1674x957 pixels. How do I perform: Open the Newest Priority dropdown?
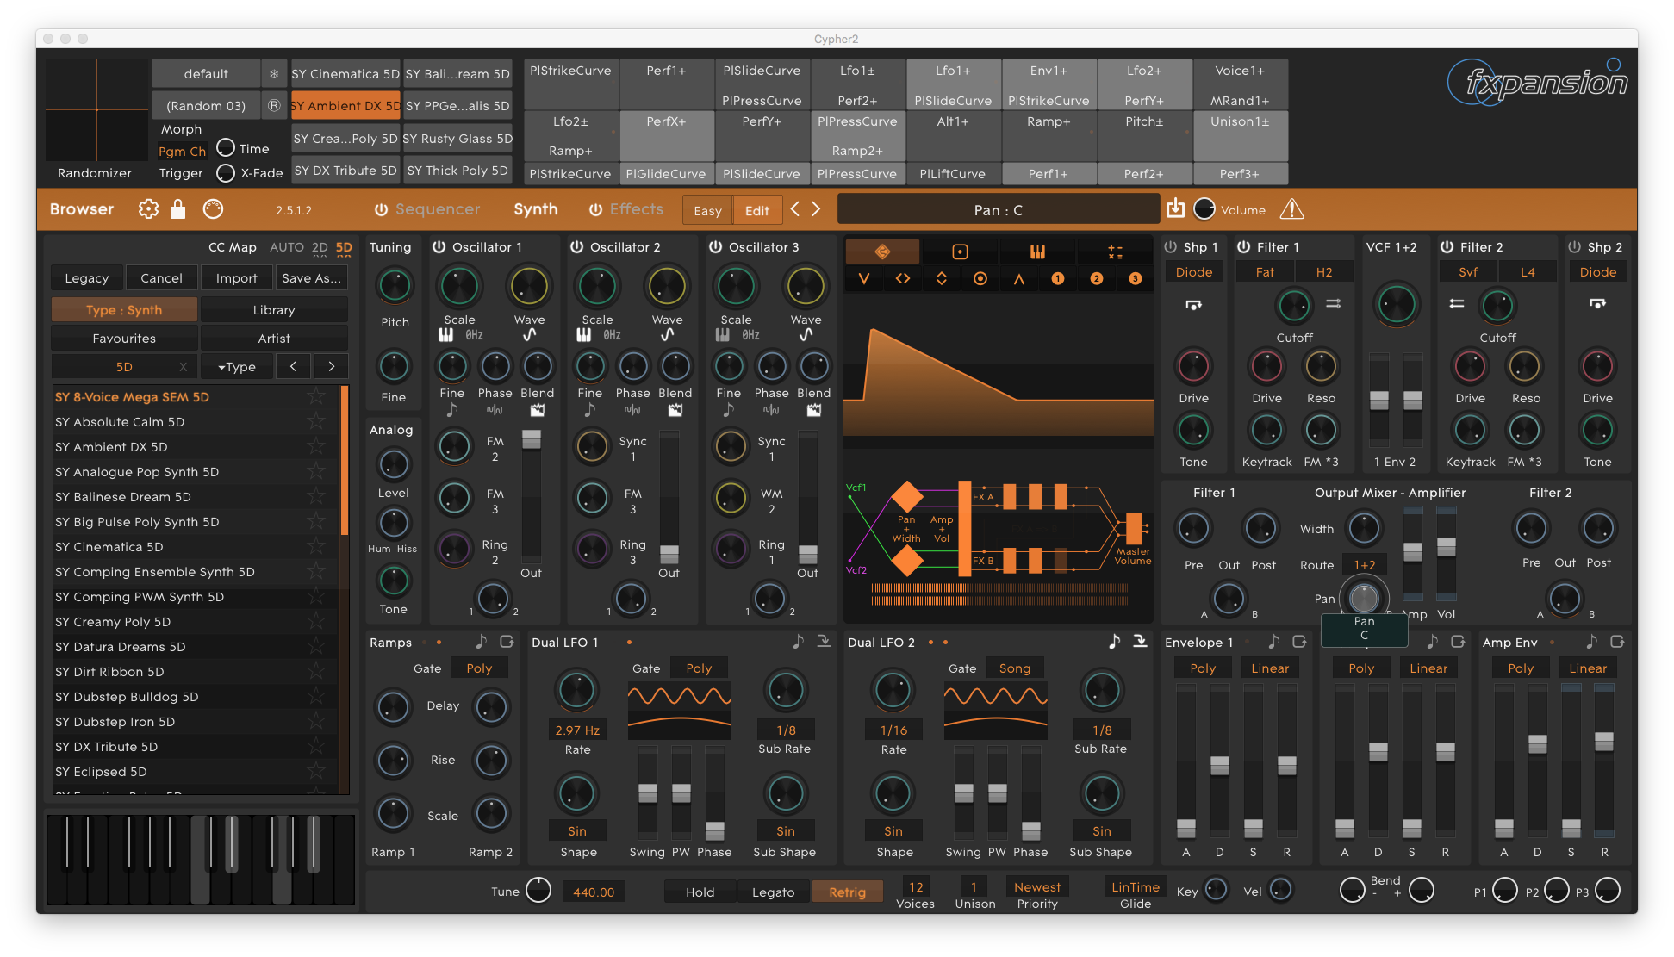1037,887
